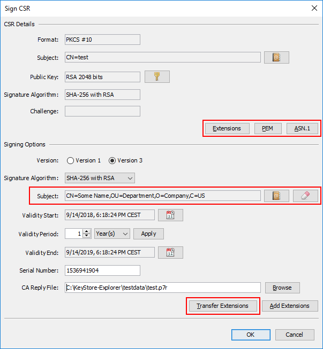Open calendar picker for Validity End
Image resolution: width=323 pixels, height=349 pixels.
170,252
